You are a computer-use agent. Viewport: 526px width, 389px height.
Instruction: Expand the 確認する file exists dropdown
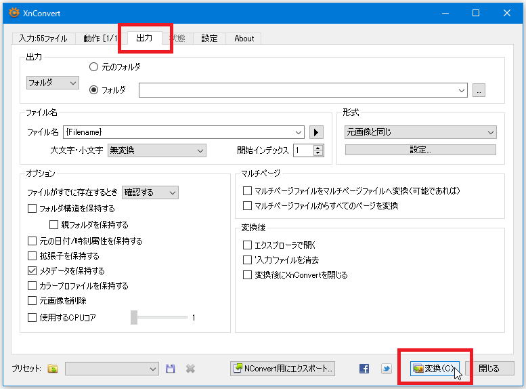click(150, 192)
